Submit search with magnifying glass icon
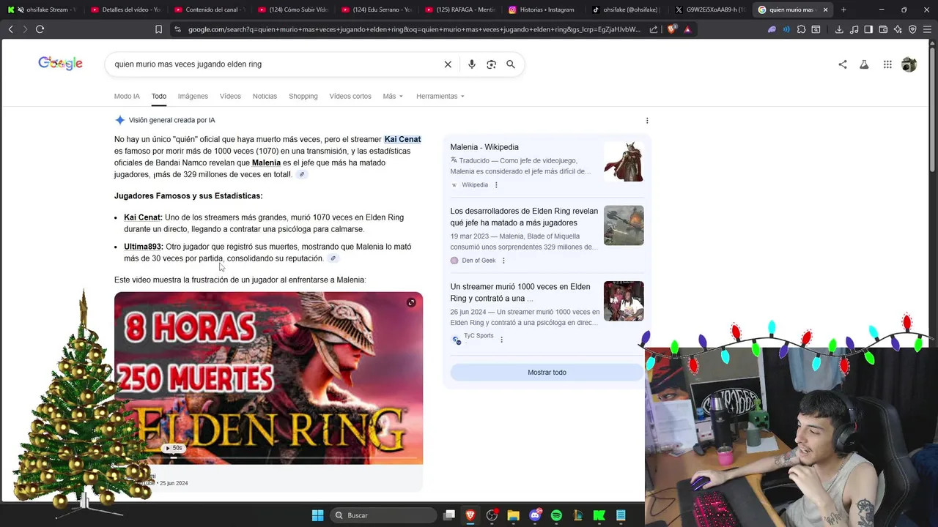Image resolution: width=938 pixels, height=527 pixels. tap(511, 64)
